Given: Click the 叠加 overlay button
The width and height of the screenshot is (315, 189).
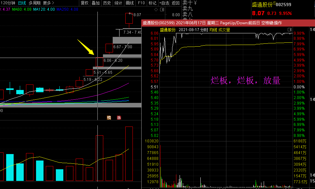Looking at the screenshot, I should click(95, 3).
